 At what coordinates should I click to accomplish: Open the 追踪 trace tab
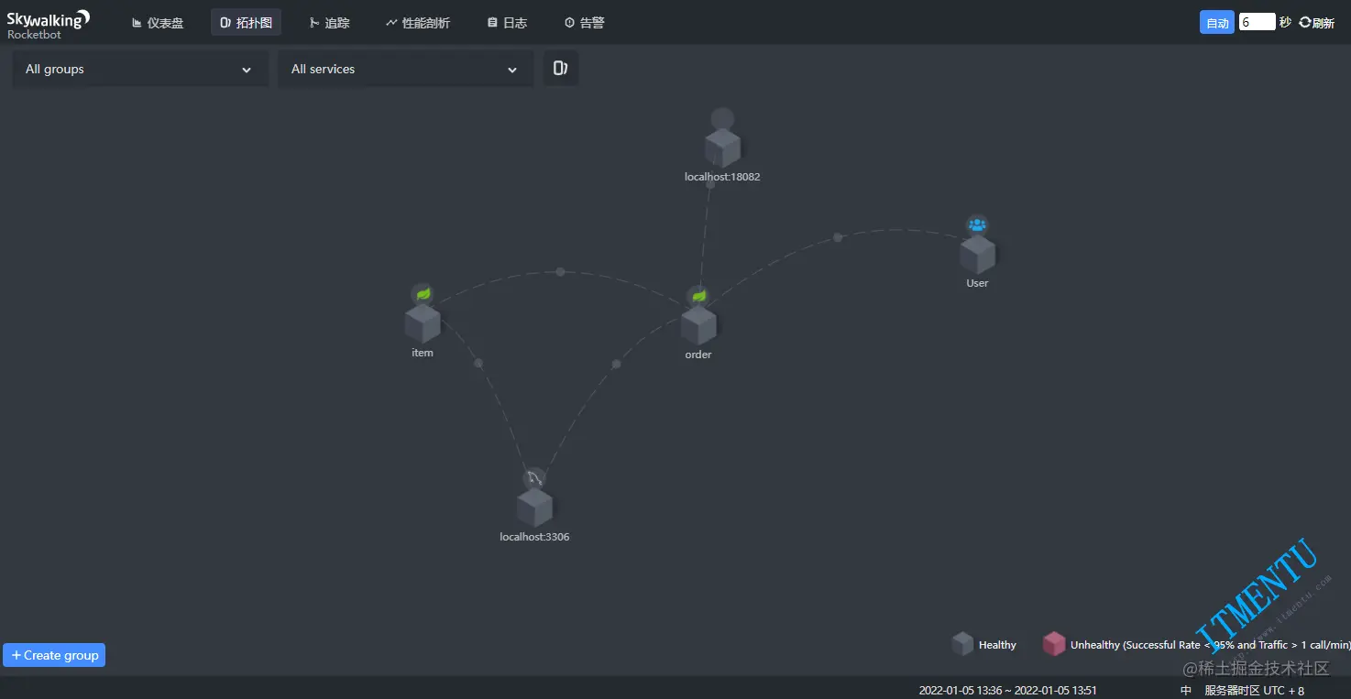click(x=329, y=23)
